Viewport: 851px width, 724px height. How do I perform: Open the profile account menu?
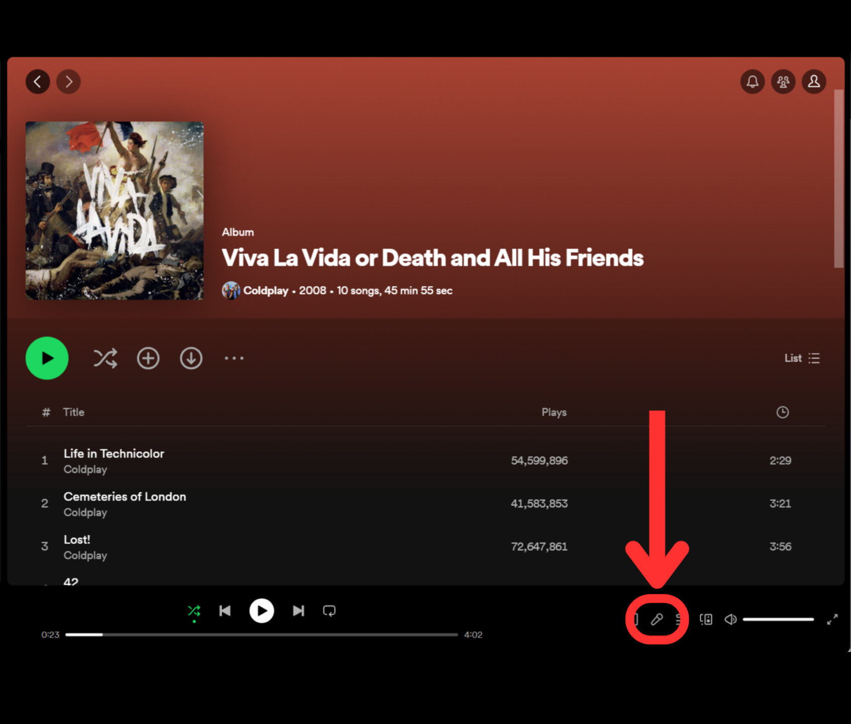pyautogui.click(x=814, y=81)
